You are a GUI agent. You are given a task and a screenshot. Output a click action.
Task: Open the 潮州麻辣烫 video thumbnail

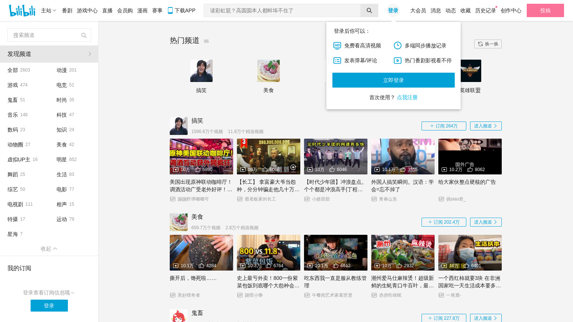(x=403, y=253)
